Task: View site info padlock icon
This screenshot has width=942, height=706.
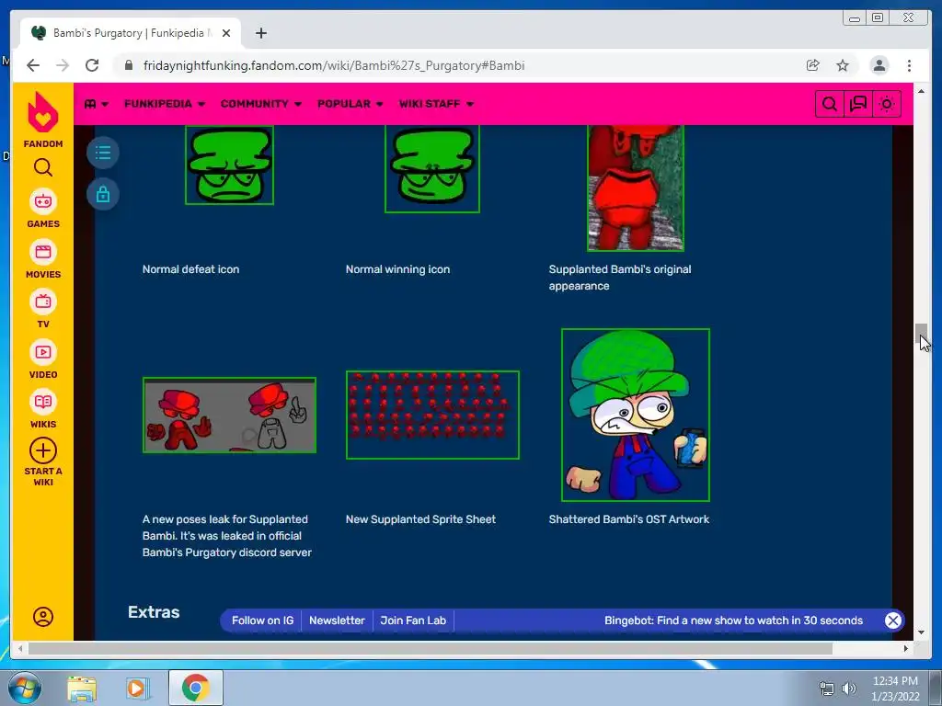Action: coord(129,65)
